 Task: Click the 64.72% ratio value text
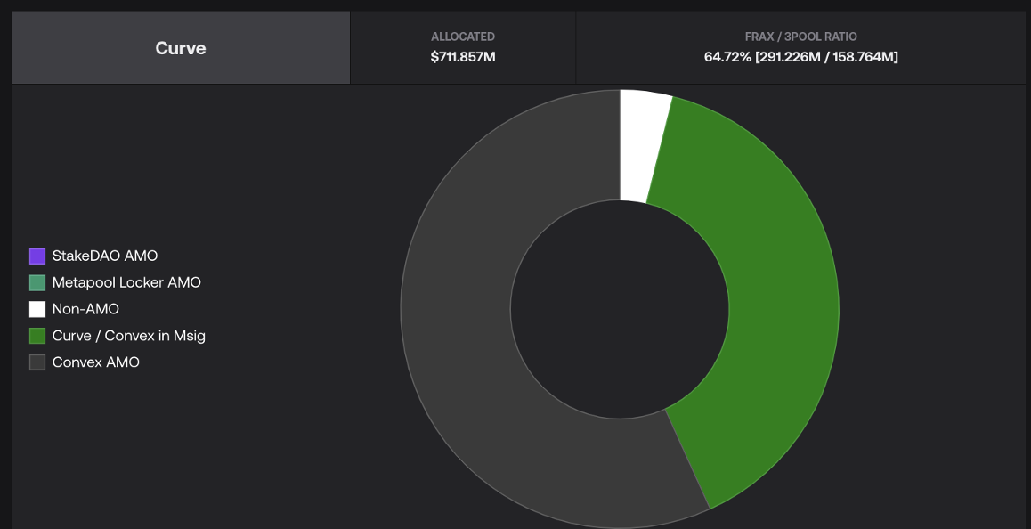(x=727, y=57)
